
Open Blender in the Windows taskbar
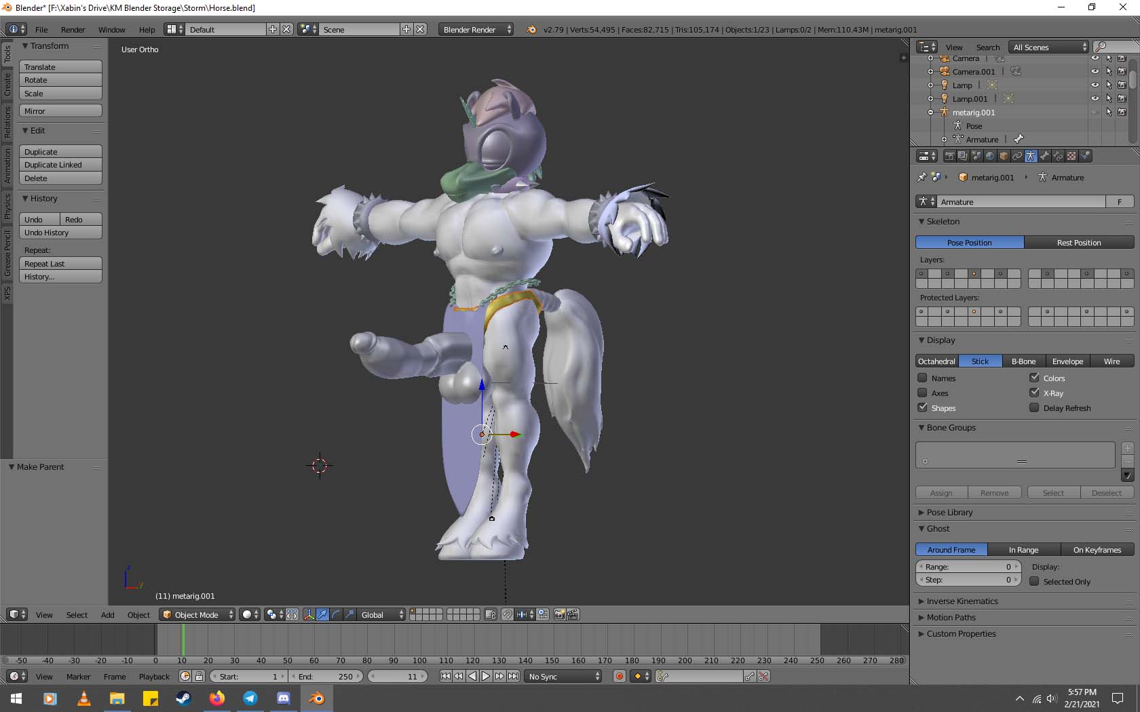316,698
